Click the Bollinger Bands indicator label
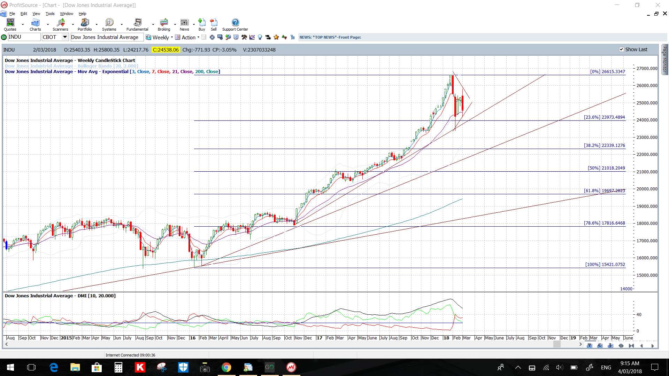The width and height of the screenshot is (669, 376). tap(71, 66)
